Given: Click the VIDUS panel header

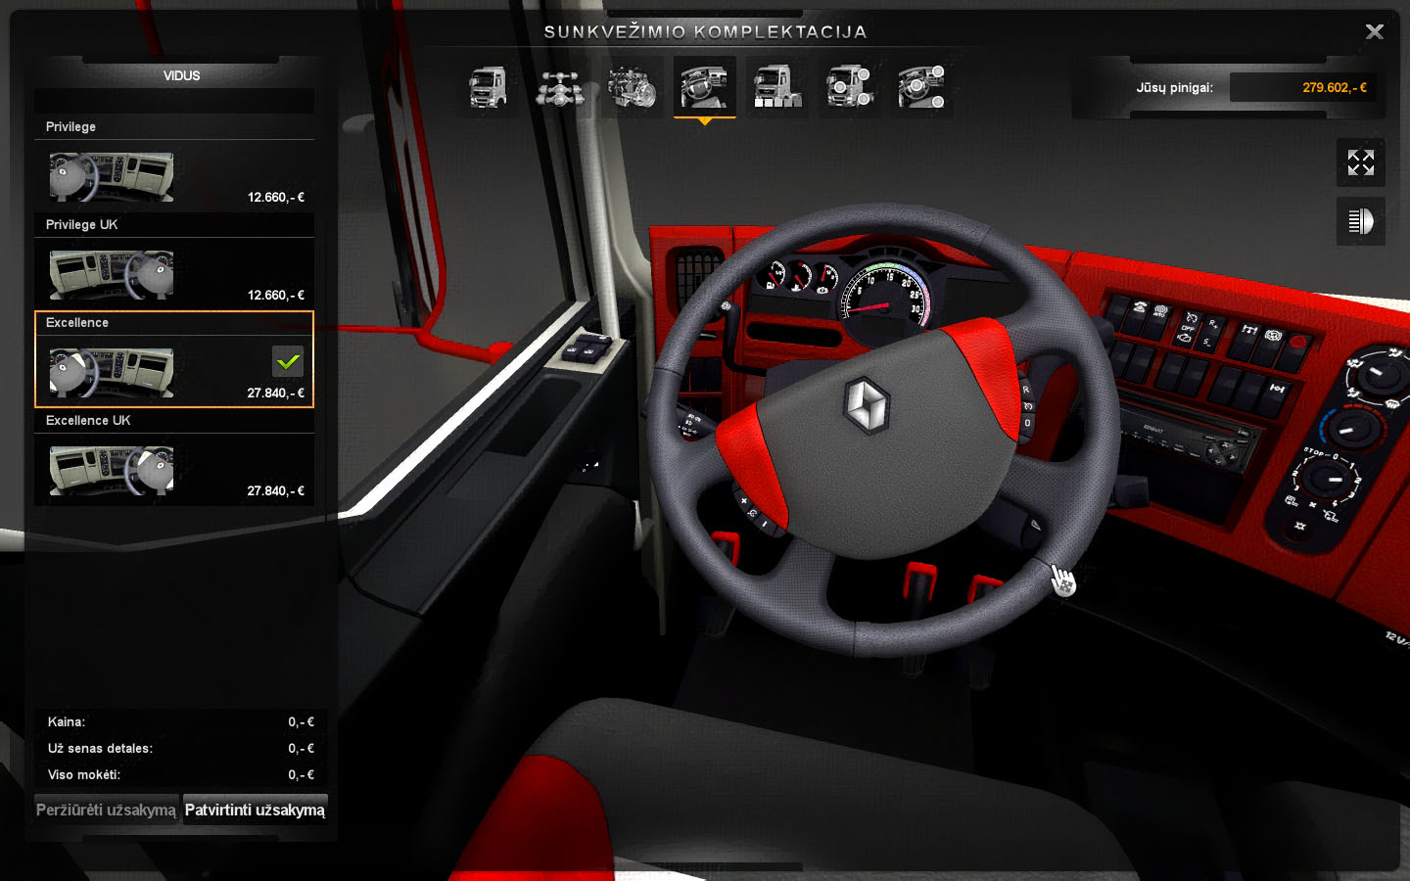Looking at the screenshot, I should click(181, 75).
